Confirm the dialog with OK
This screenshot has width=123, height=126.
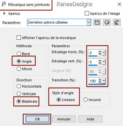click(x=37, y=119)
